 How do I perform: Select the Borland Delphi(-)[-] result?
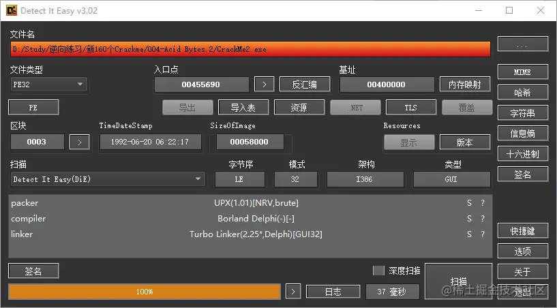pyautogui.click(x=256, y=219)
